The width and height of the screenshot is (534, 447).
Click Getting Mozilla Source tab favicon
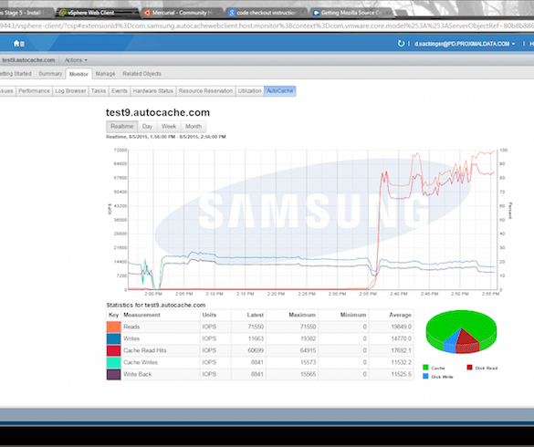316,13
